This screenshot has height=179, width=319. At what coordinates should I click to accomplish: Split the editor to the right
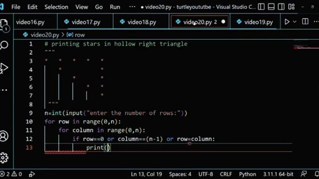[x=305, y=22]
